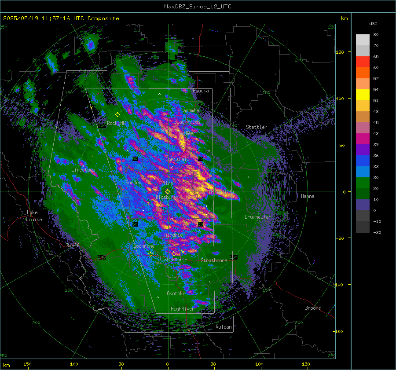Pick the purple swatch between 39 and 36
This screenshot has height=370, width=396.
pyautogui.click(x=363, y=150)
